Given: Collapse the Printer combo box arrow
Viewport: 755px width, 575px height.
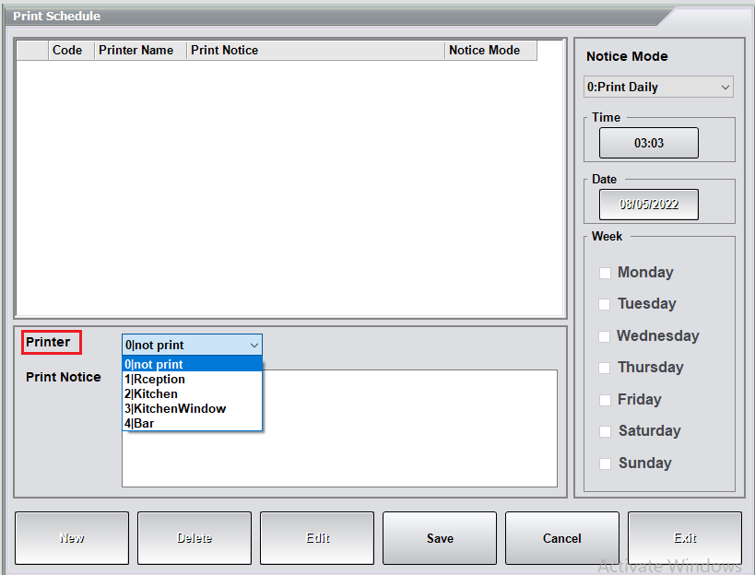Looking at the screenshot, I should pyautogui.click(x=254, y=345).
